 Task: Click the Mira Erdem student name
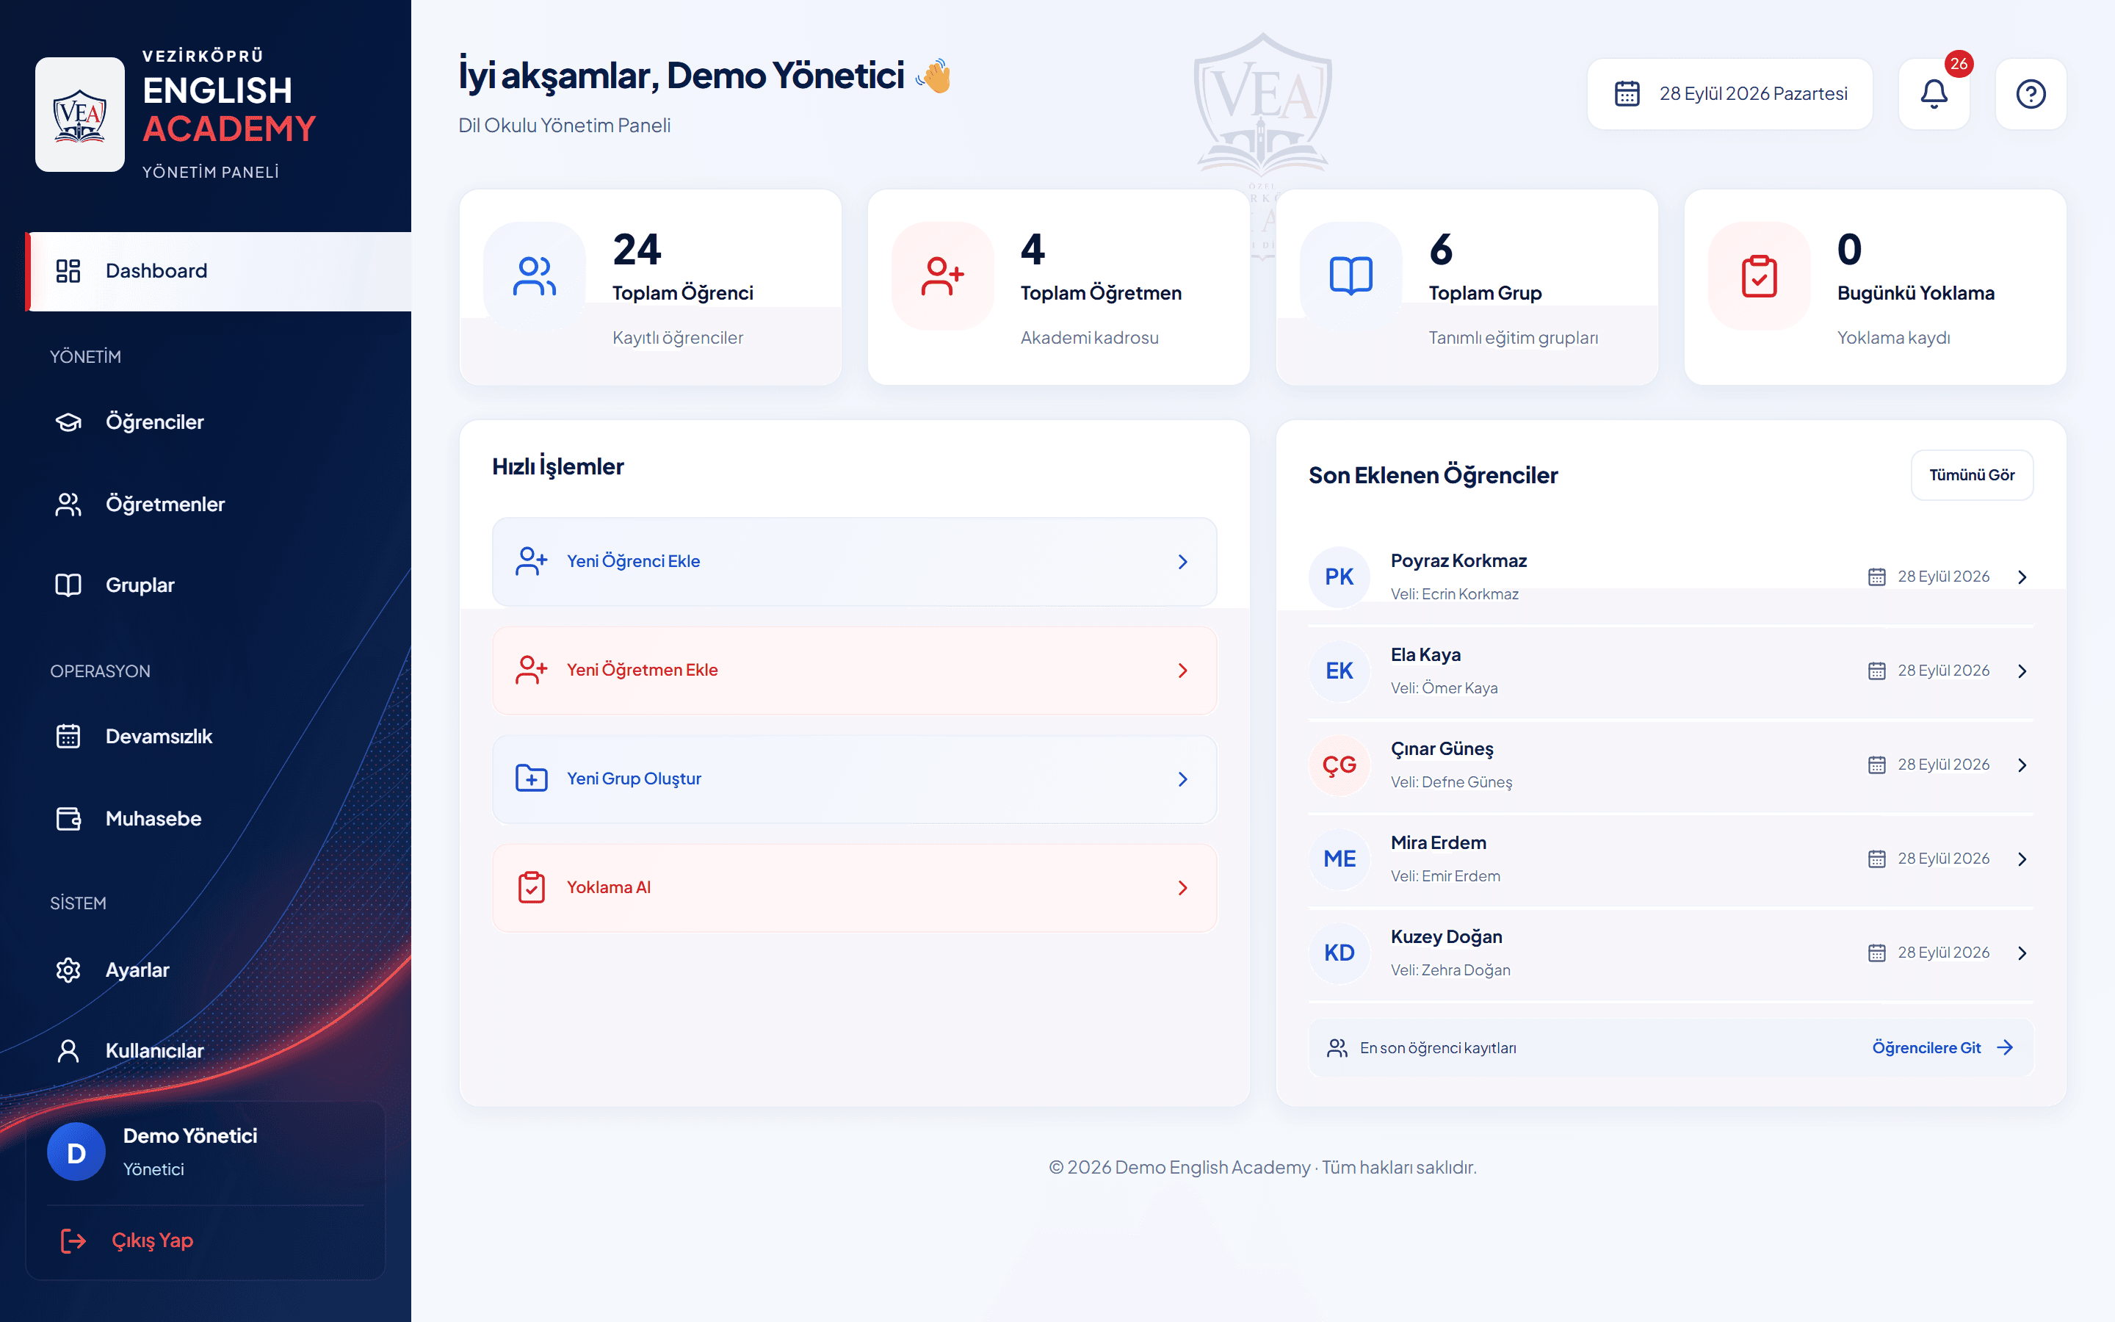(x=1438, y=843)
